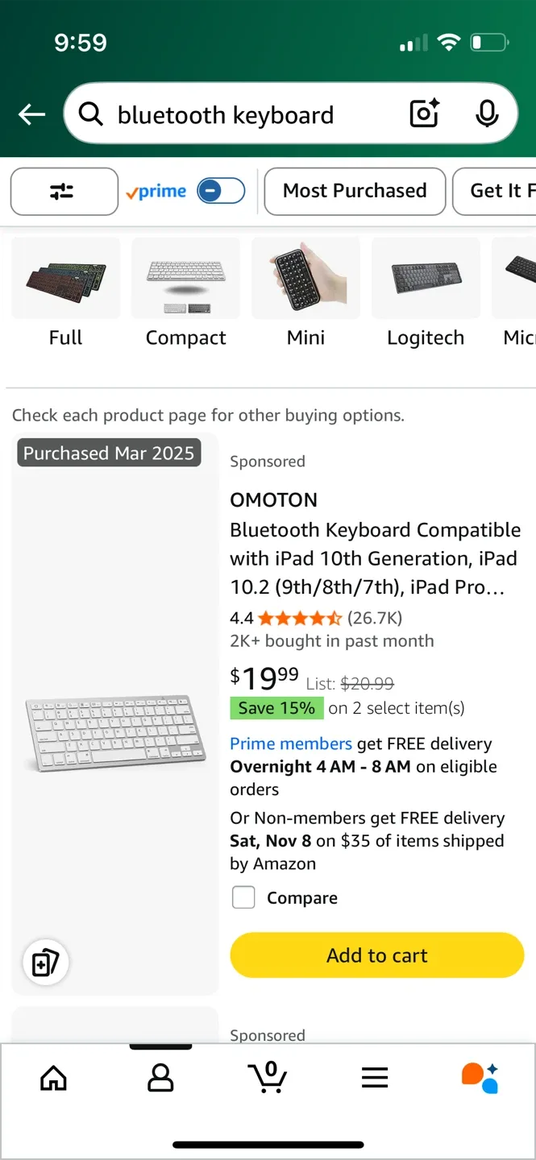Open the hamburger menu
536x1160 pixels.
point(375,1077)
